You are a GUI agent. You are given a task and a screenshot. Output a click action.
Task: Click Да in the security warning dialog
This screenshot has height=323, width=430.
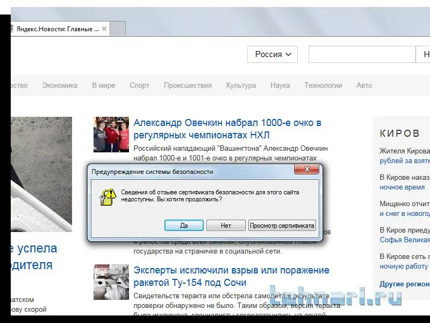(x=184, y=226)
